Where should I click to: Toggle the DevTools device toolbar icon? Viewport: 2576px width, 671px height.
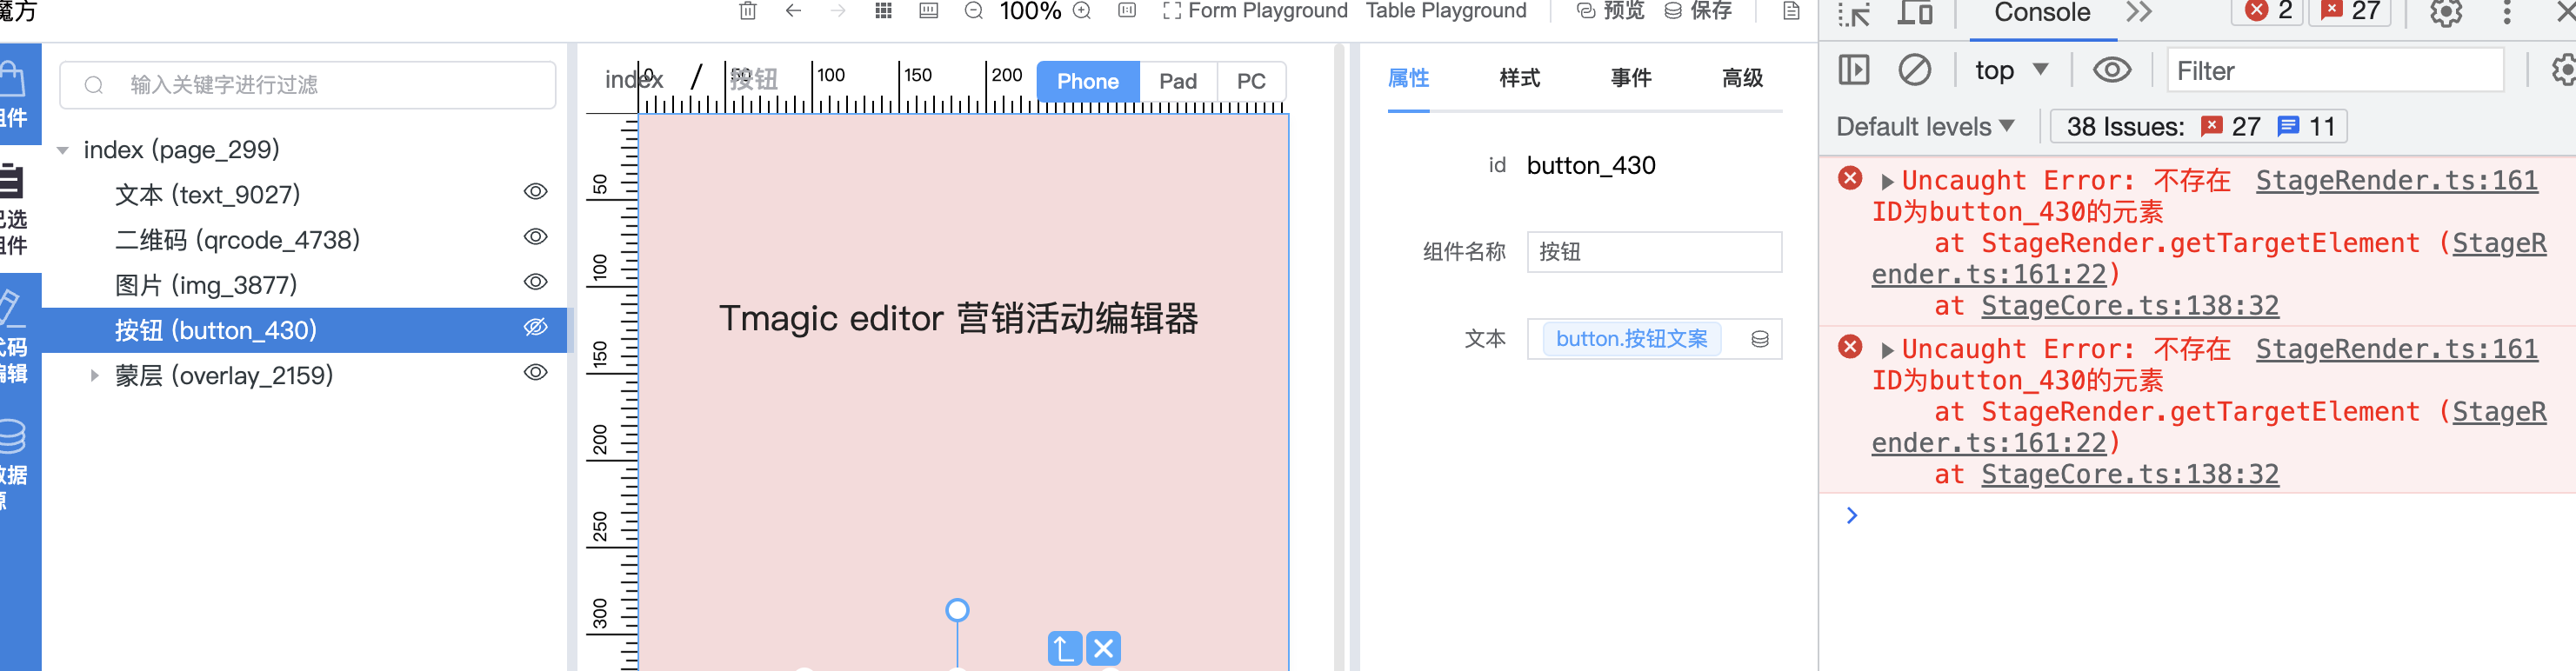1914,13
